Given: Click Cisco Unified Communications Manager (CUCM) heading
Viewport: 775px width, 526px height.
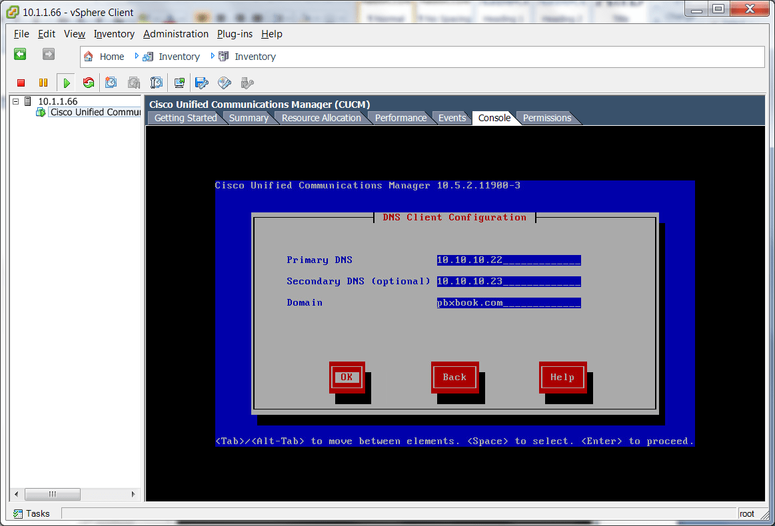Looking at the screenshot, I should click(x=259, y=105).
